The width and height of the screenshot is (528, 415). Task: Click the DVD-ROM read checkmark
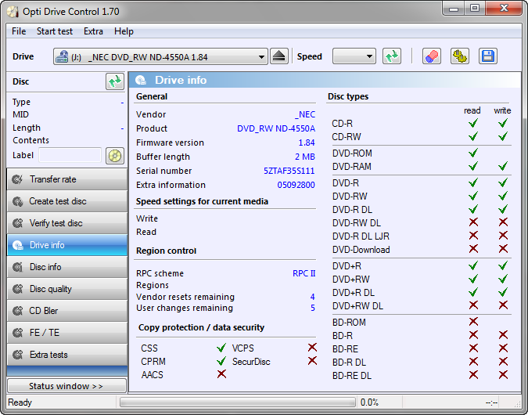(x=473, y=153)
